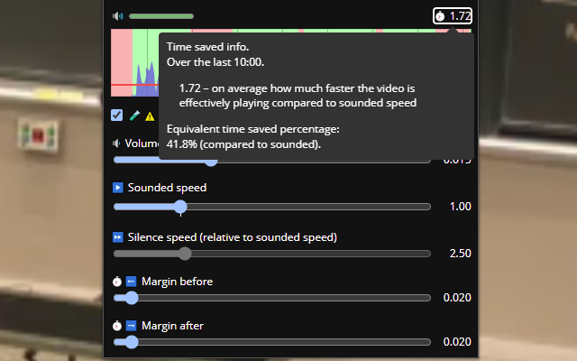Click the time saved stopwatch badge showing 1.72
The image size is (577, 361).
click(x=453, y=15)
